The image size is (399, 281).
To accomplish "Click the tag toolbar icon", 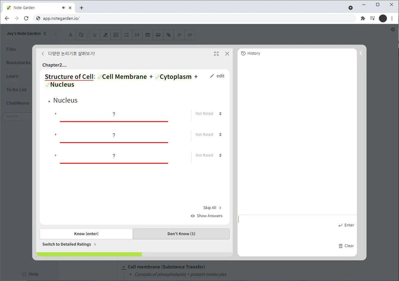I will [x=169, y=35].
